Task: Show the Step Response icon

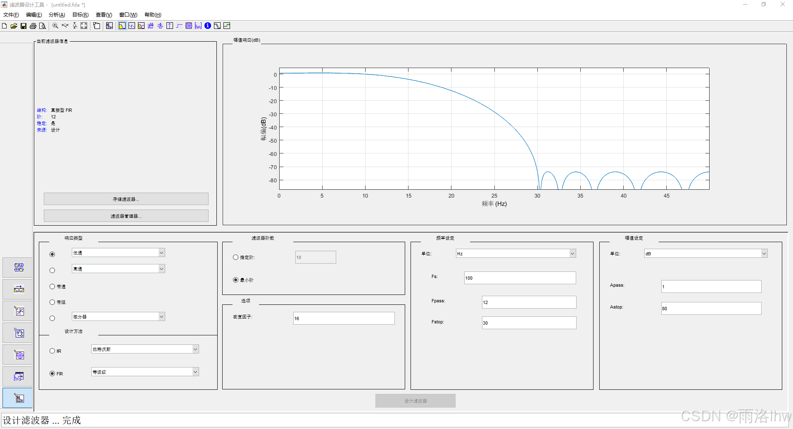Action: (x=179, y=26)
